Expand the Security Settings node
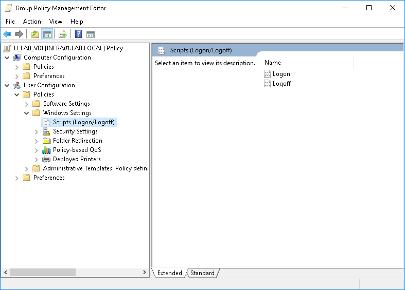405x290 pixels. pos(37,131)
